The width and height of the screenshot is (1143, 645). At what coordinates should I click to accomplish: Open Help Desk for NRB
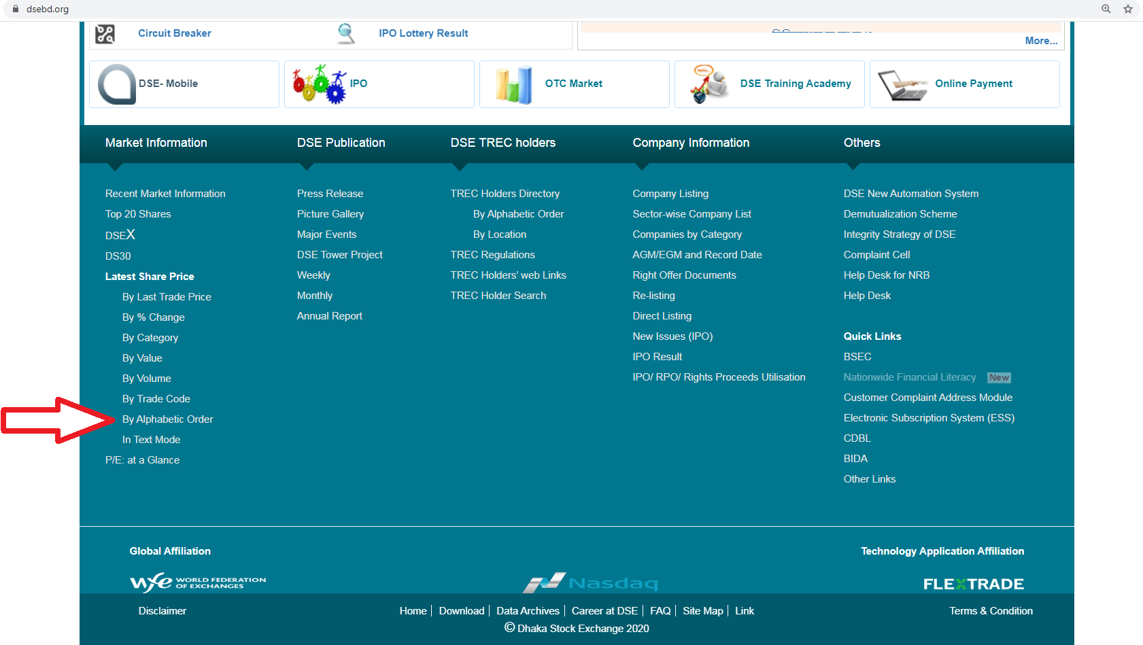(x=887, y=275)
